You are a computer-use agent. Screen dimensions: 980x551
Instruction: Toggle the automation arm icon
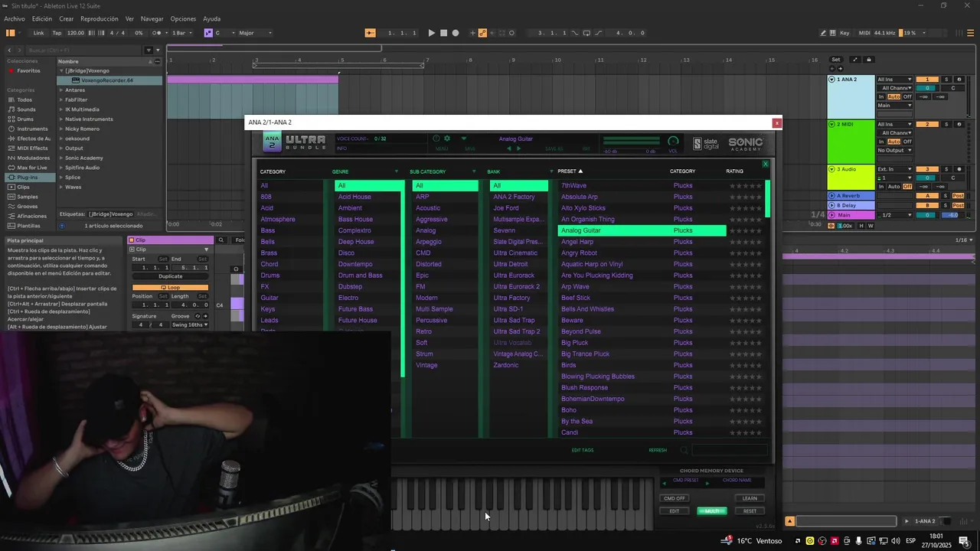coord(482,33)
